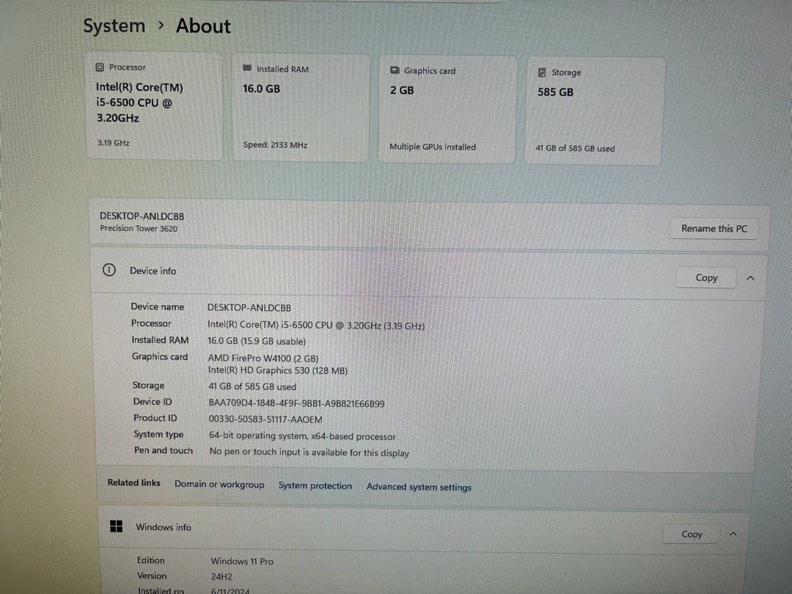The height and width of the screenshot is (594, 792).
Task: Open System protection link
Action: (315, 485)
